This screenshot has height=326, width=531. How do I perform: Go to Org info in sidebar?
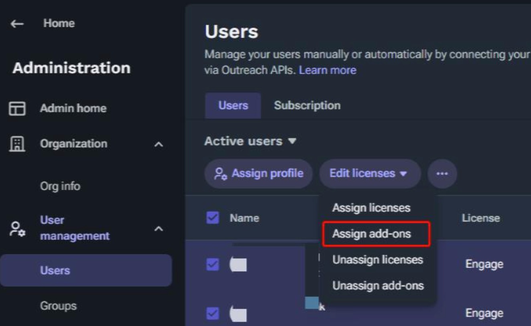pos(60,186)
